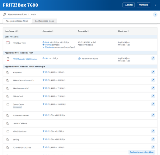Select FRITZ!OS : 8.25 version text

click(124, 45)
